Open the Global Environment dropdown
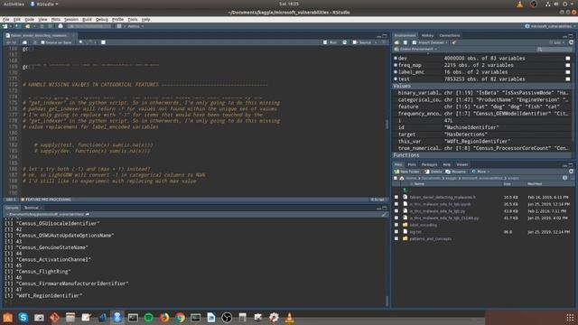This screenshot has width=578, height=325. pyautogui.click(x=416, y=49)
